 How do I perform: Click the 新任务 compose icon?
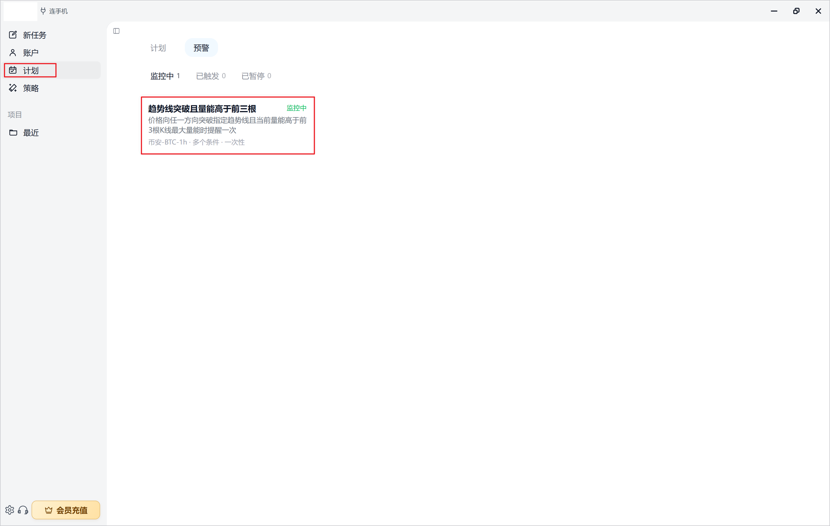click(x=13, y=35)
